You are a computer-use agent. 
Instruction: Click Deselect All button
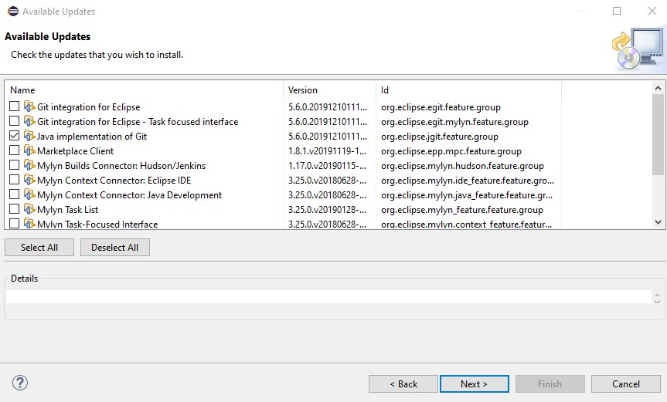tap(115, 248)
